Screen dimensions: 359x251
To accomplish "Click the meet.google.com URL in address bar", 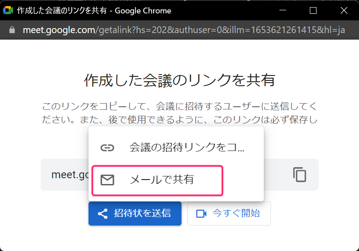I will click(184, 30).
